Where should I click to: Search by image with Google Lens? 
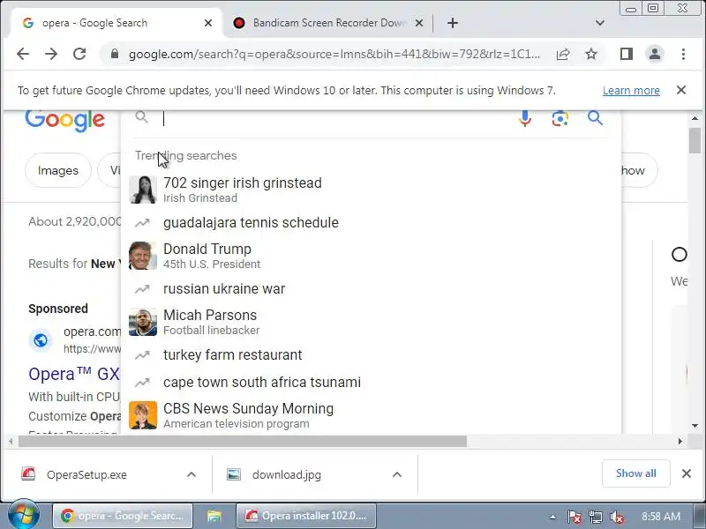point(560,119)
